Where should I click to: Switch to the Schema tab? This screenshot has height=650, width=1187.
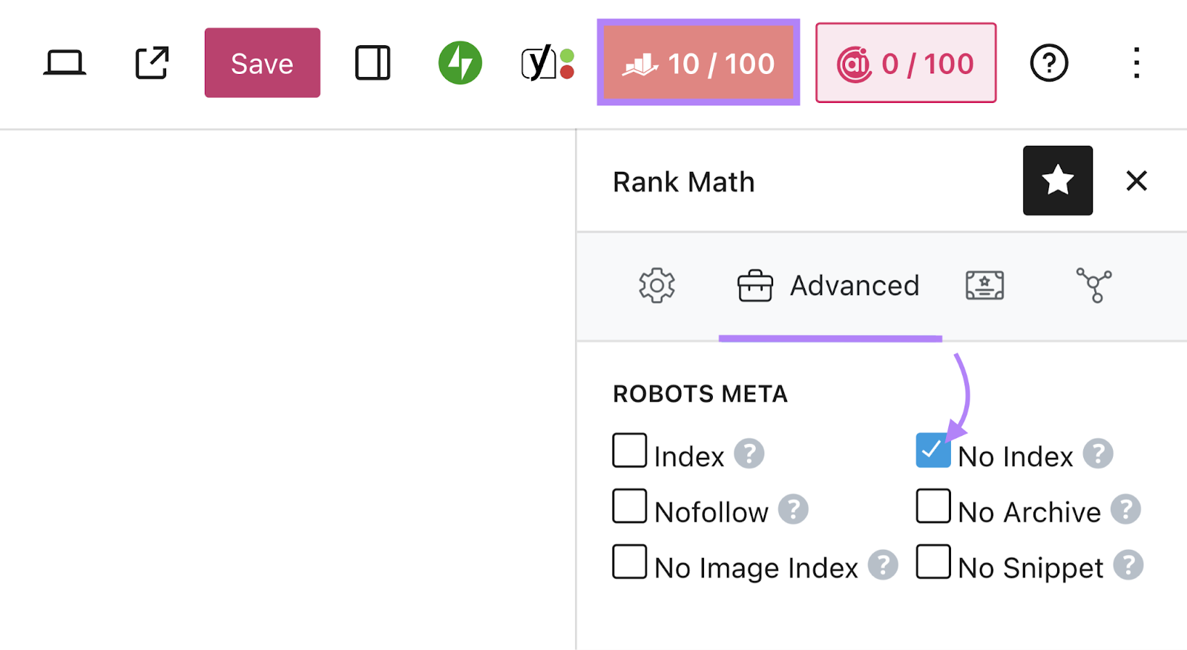click(984, 285)
